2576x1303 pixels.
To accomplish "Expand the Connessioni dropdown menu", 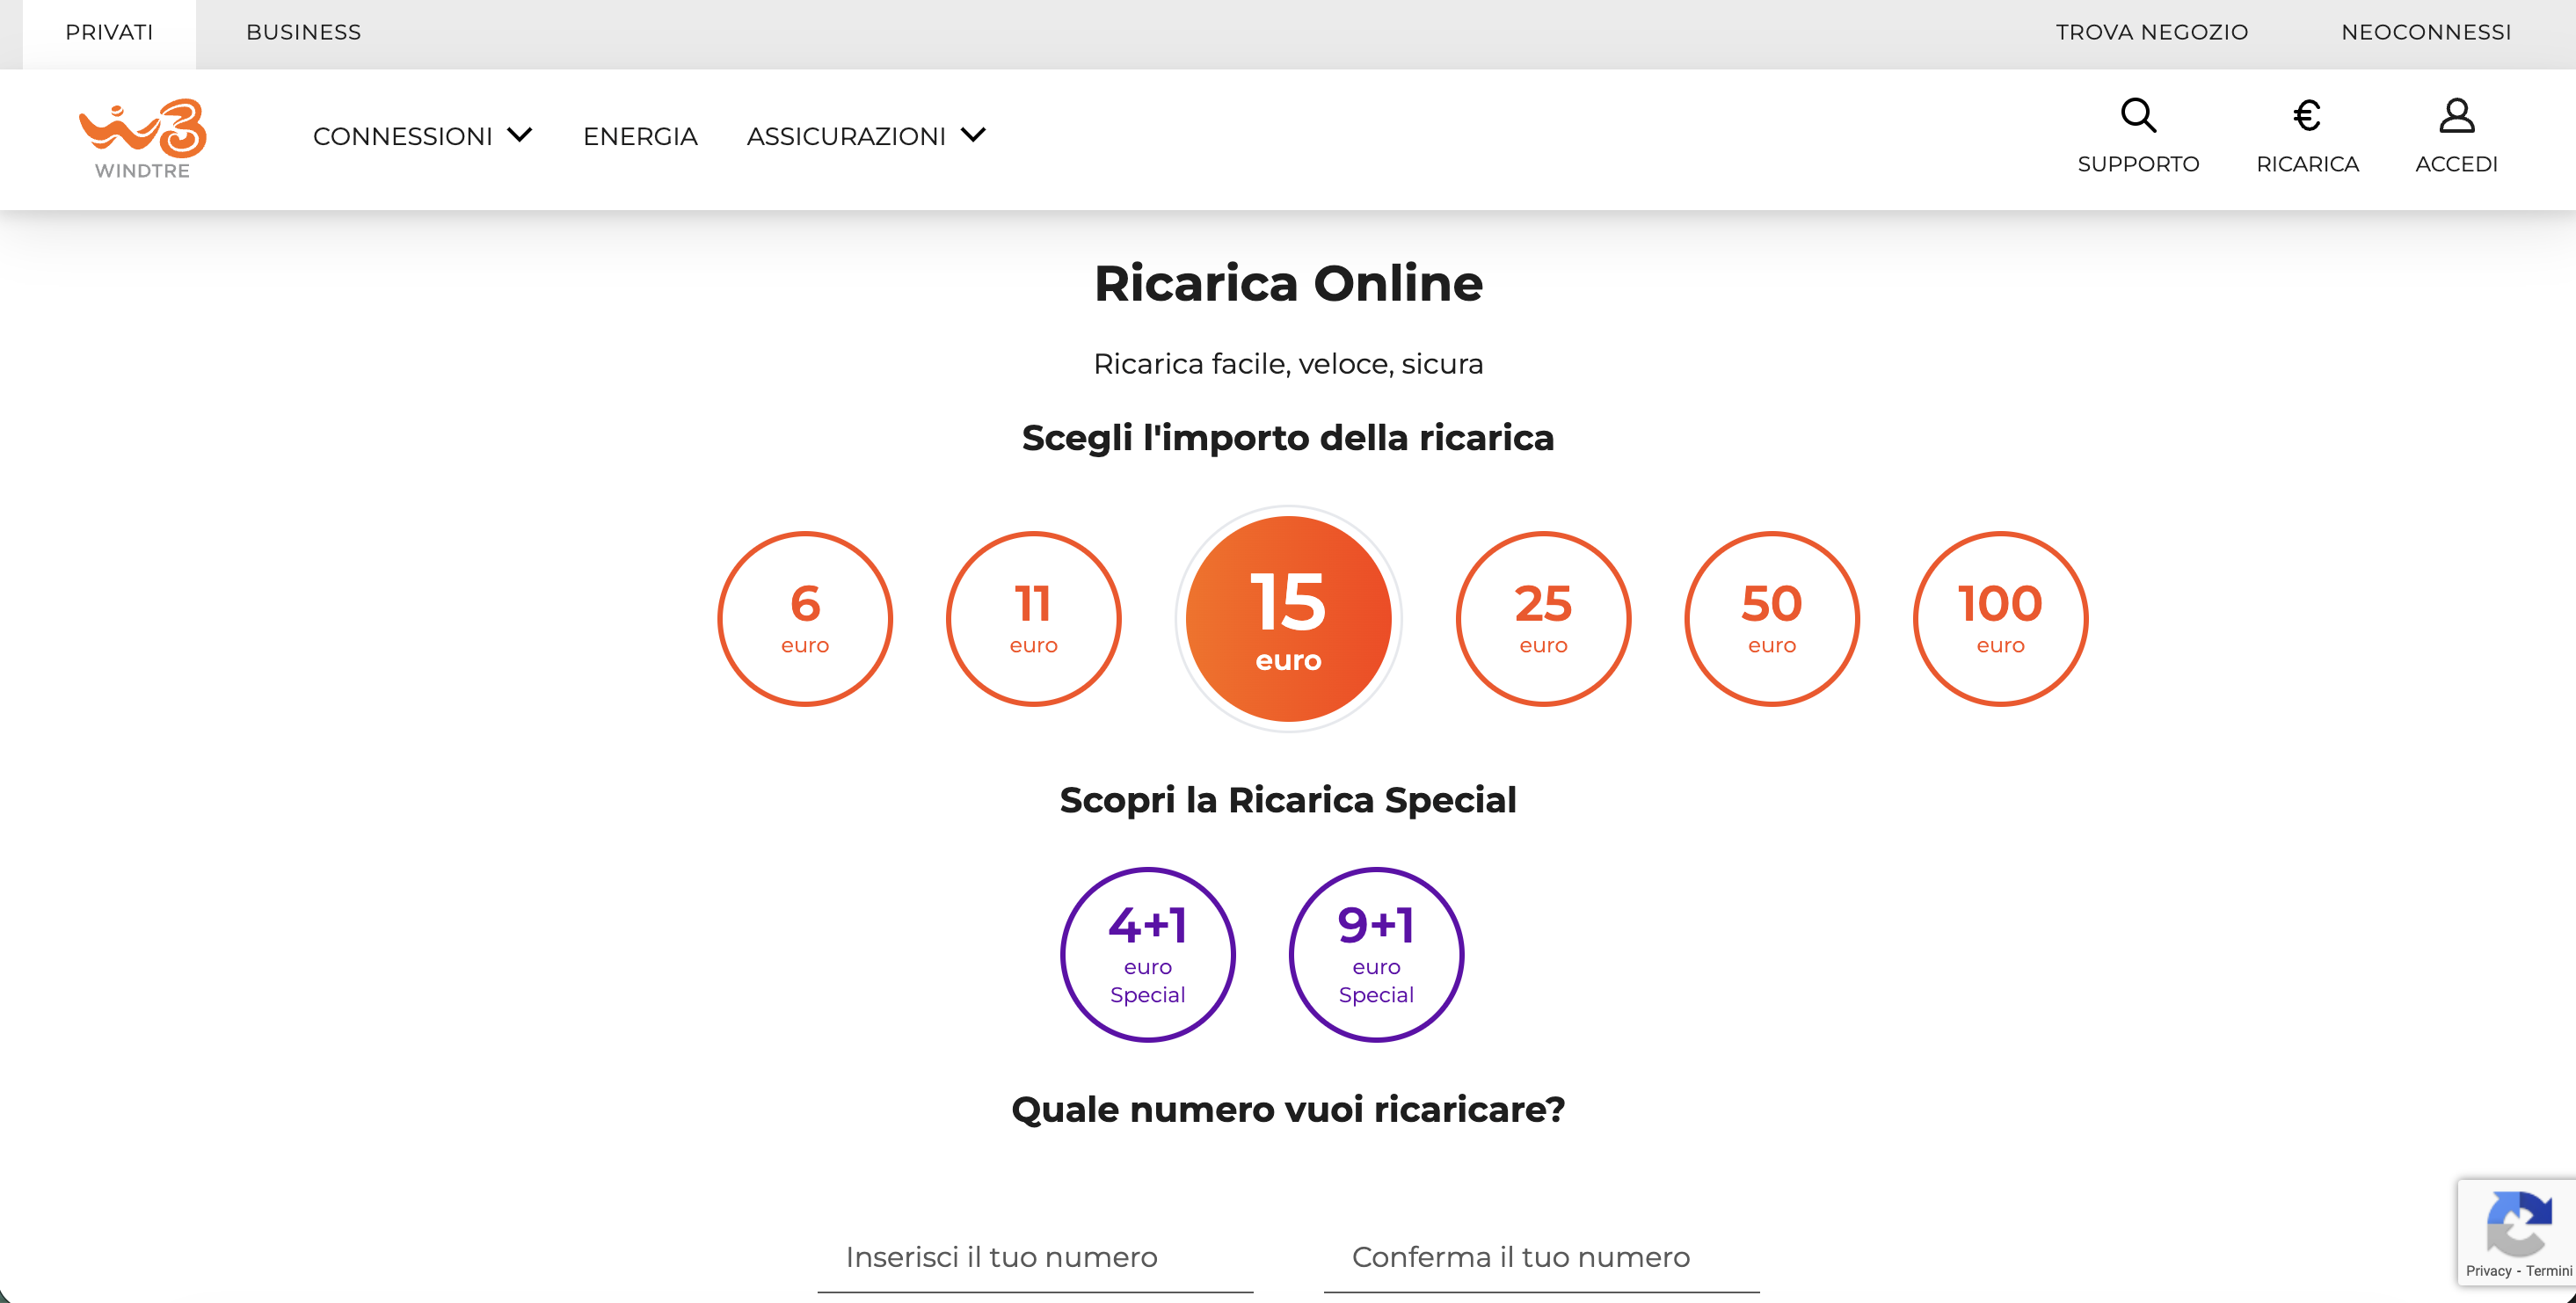I will click(x=422, y=136).
